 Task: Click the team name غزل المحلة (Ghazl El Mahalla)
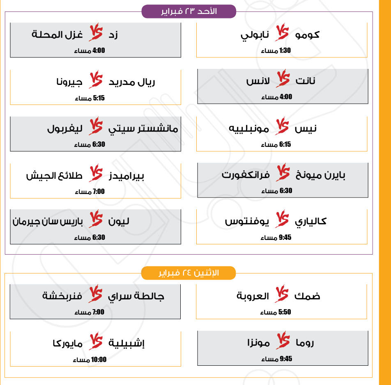57,34
